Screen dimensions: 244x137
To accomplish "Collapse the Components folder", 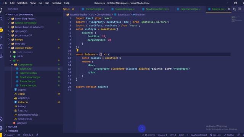I will coord(25,65).
